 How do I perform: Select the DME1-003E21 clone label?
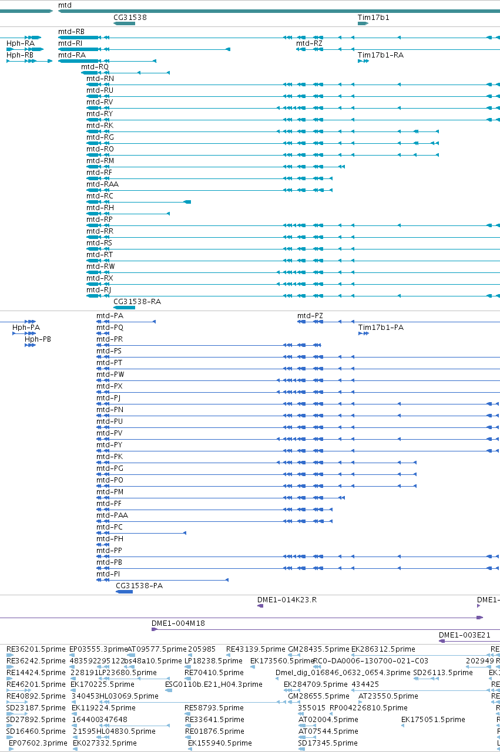465,635
